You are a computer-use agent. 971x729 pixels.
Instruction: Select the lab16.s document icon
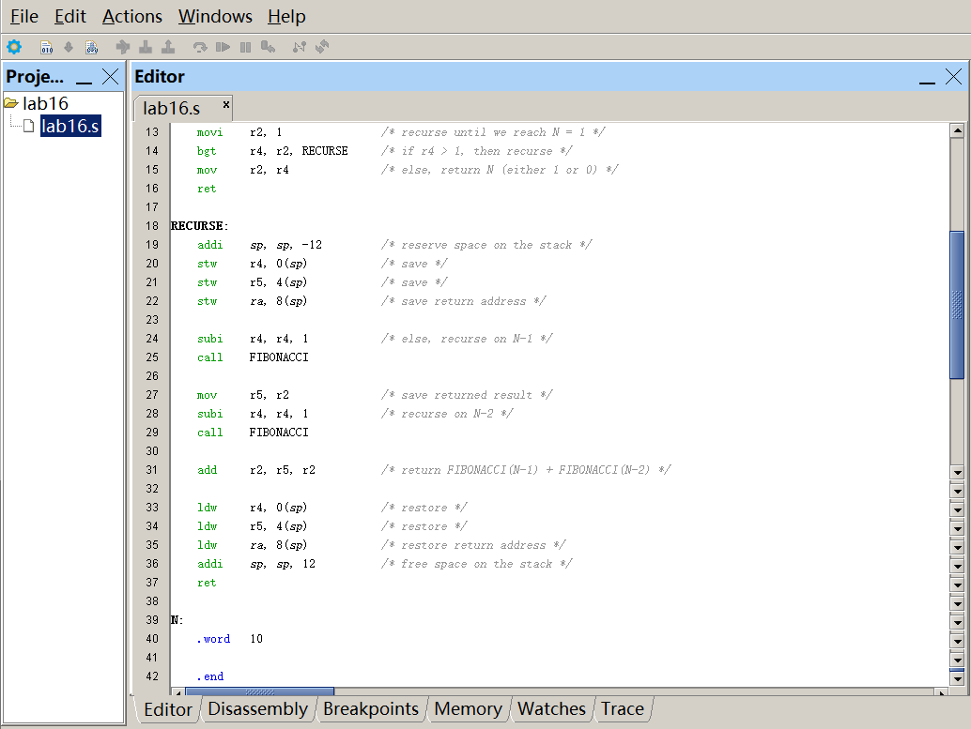[28, 126]
